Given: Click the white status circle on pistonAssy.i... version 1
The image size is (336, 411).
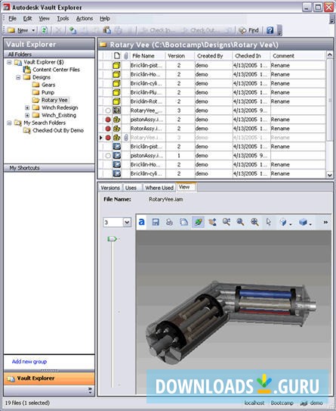Looking at the screenshot, I should (x=108, y=156).
